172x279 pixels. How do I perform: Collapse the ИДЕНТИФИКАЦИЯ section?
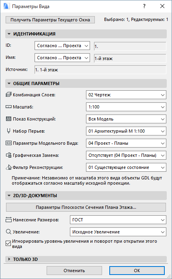tap(9, 34)
